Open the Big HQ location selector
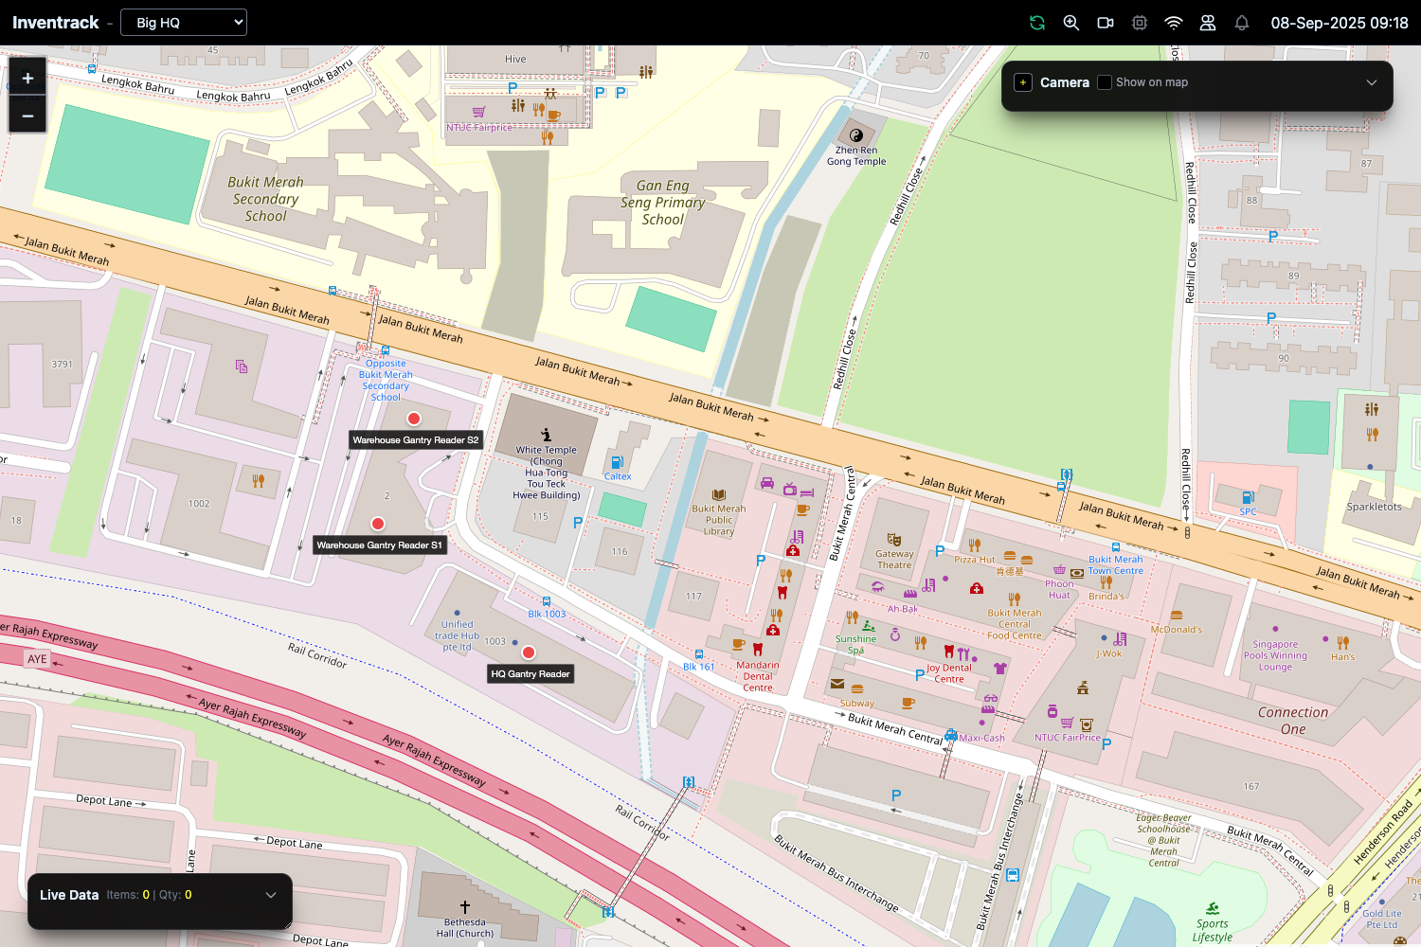 [x=183, y=22]
